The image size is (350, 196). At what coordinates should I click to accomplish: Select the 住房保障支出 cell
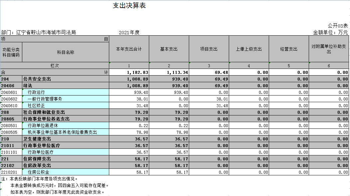66,159
